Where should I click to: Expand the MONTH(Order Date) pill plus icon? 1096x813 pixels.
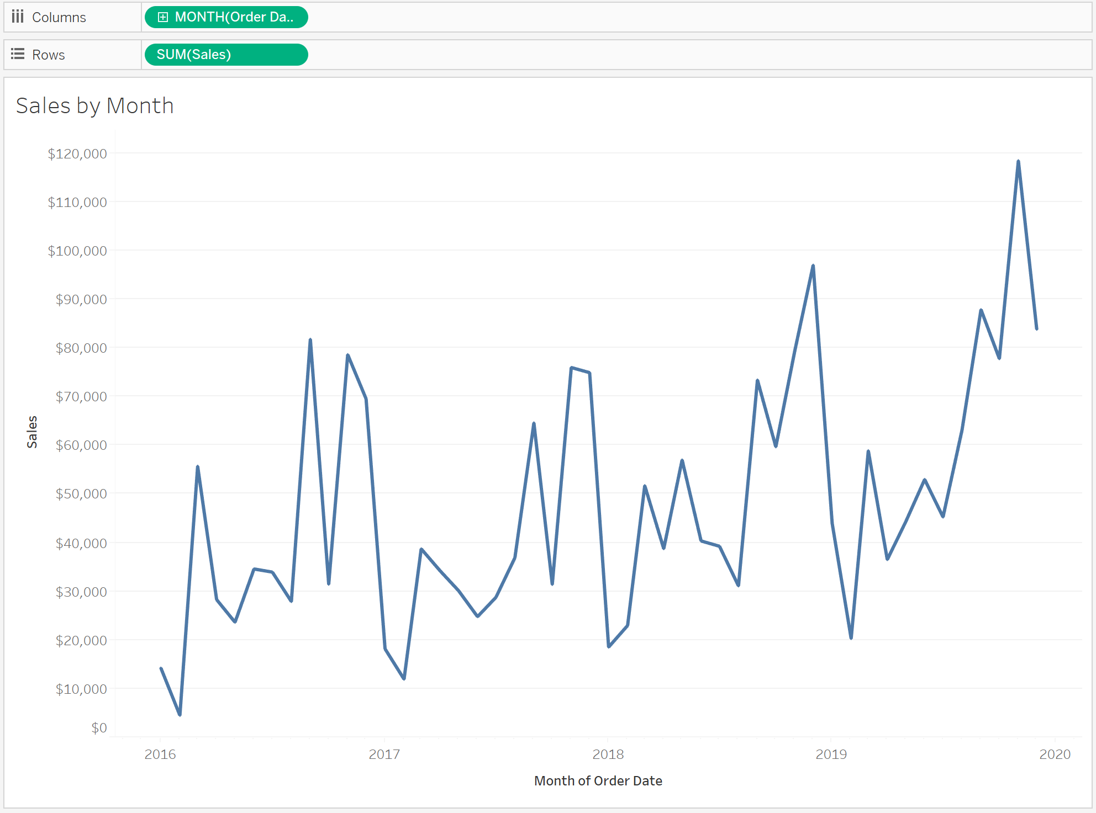(163, 17)
